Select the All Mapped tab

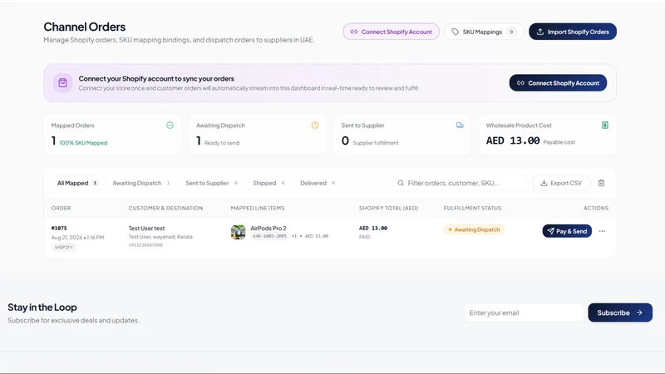tap(77, 183)
